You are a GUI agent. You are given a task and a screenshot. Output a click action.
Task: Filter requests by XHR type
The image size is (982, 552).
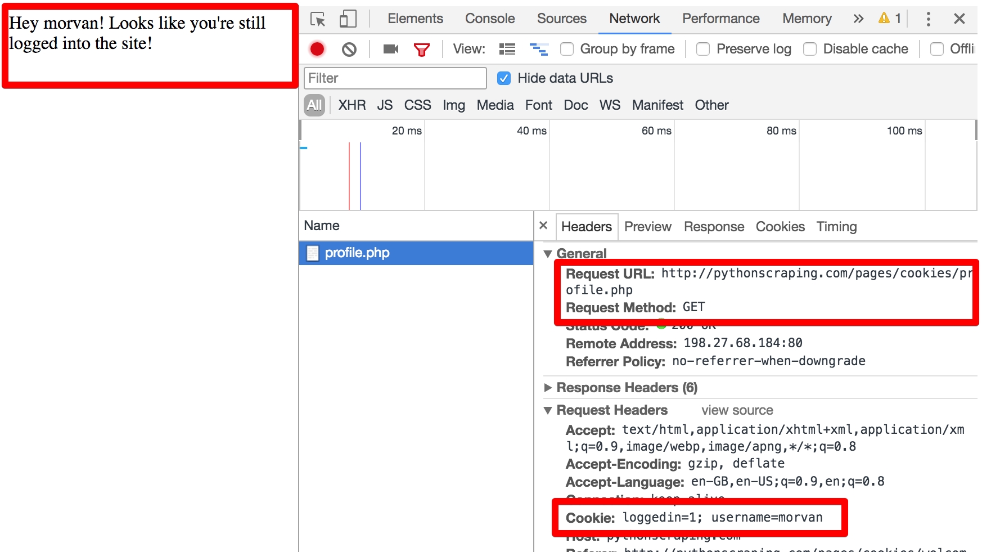[x=352, y=105]
